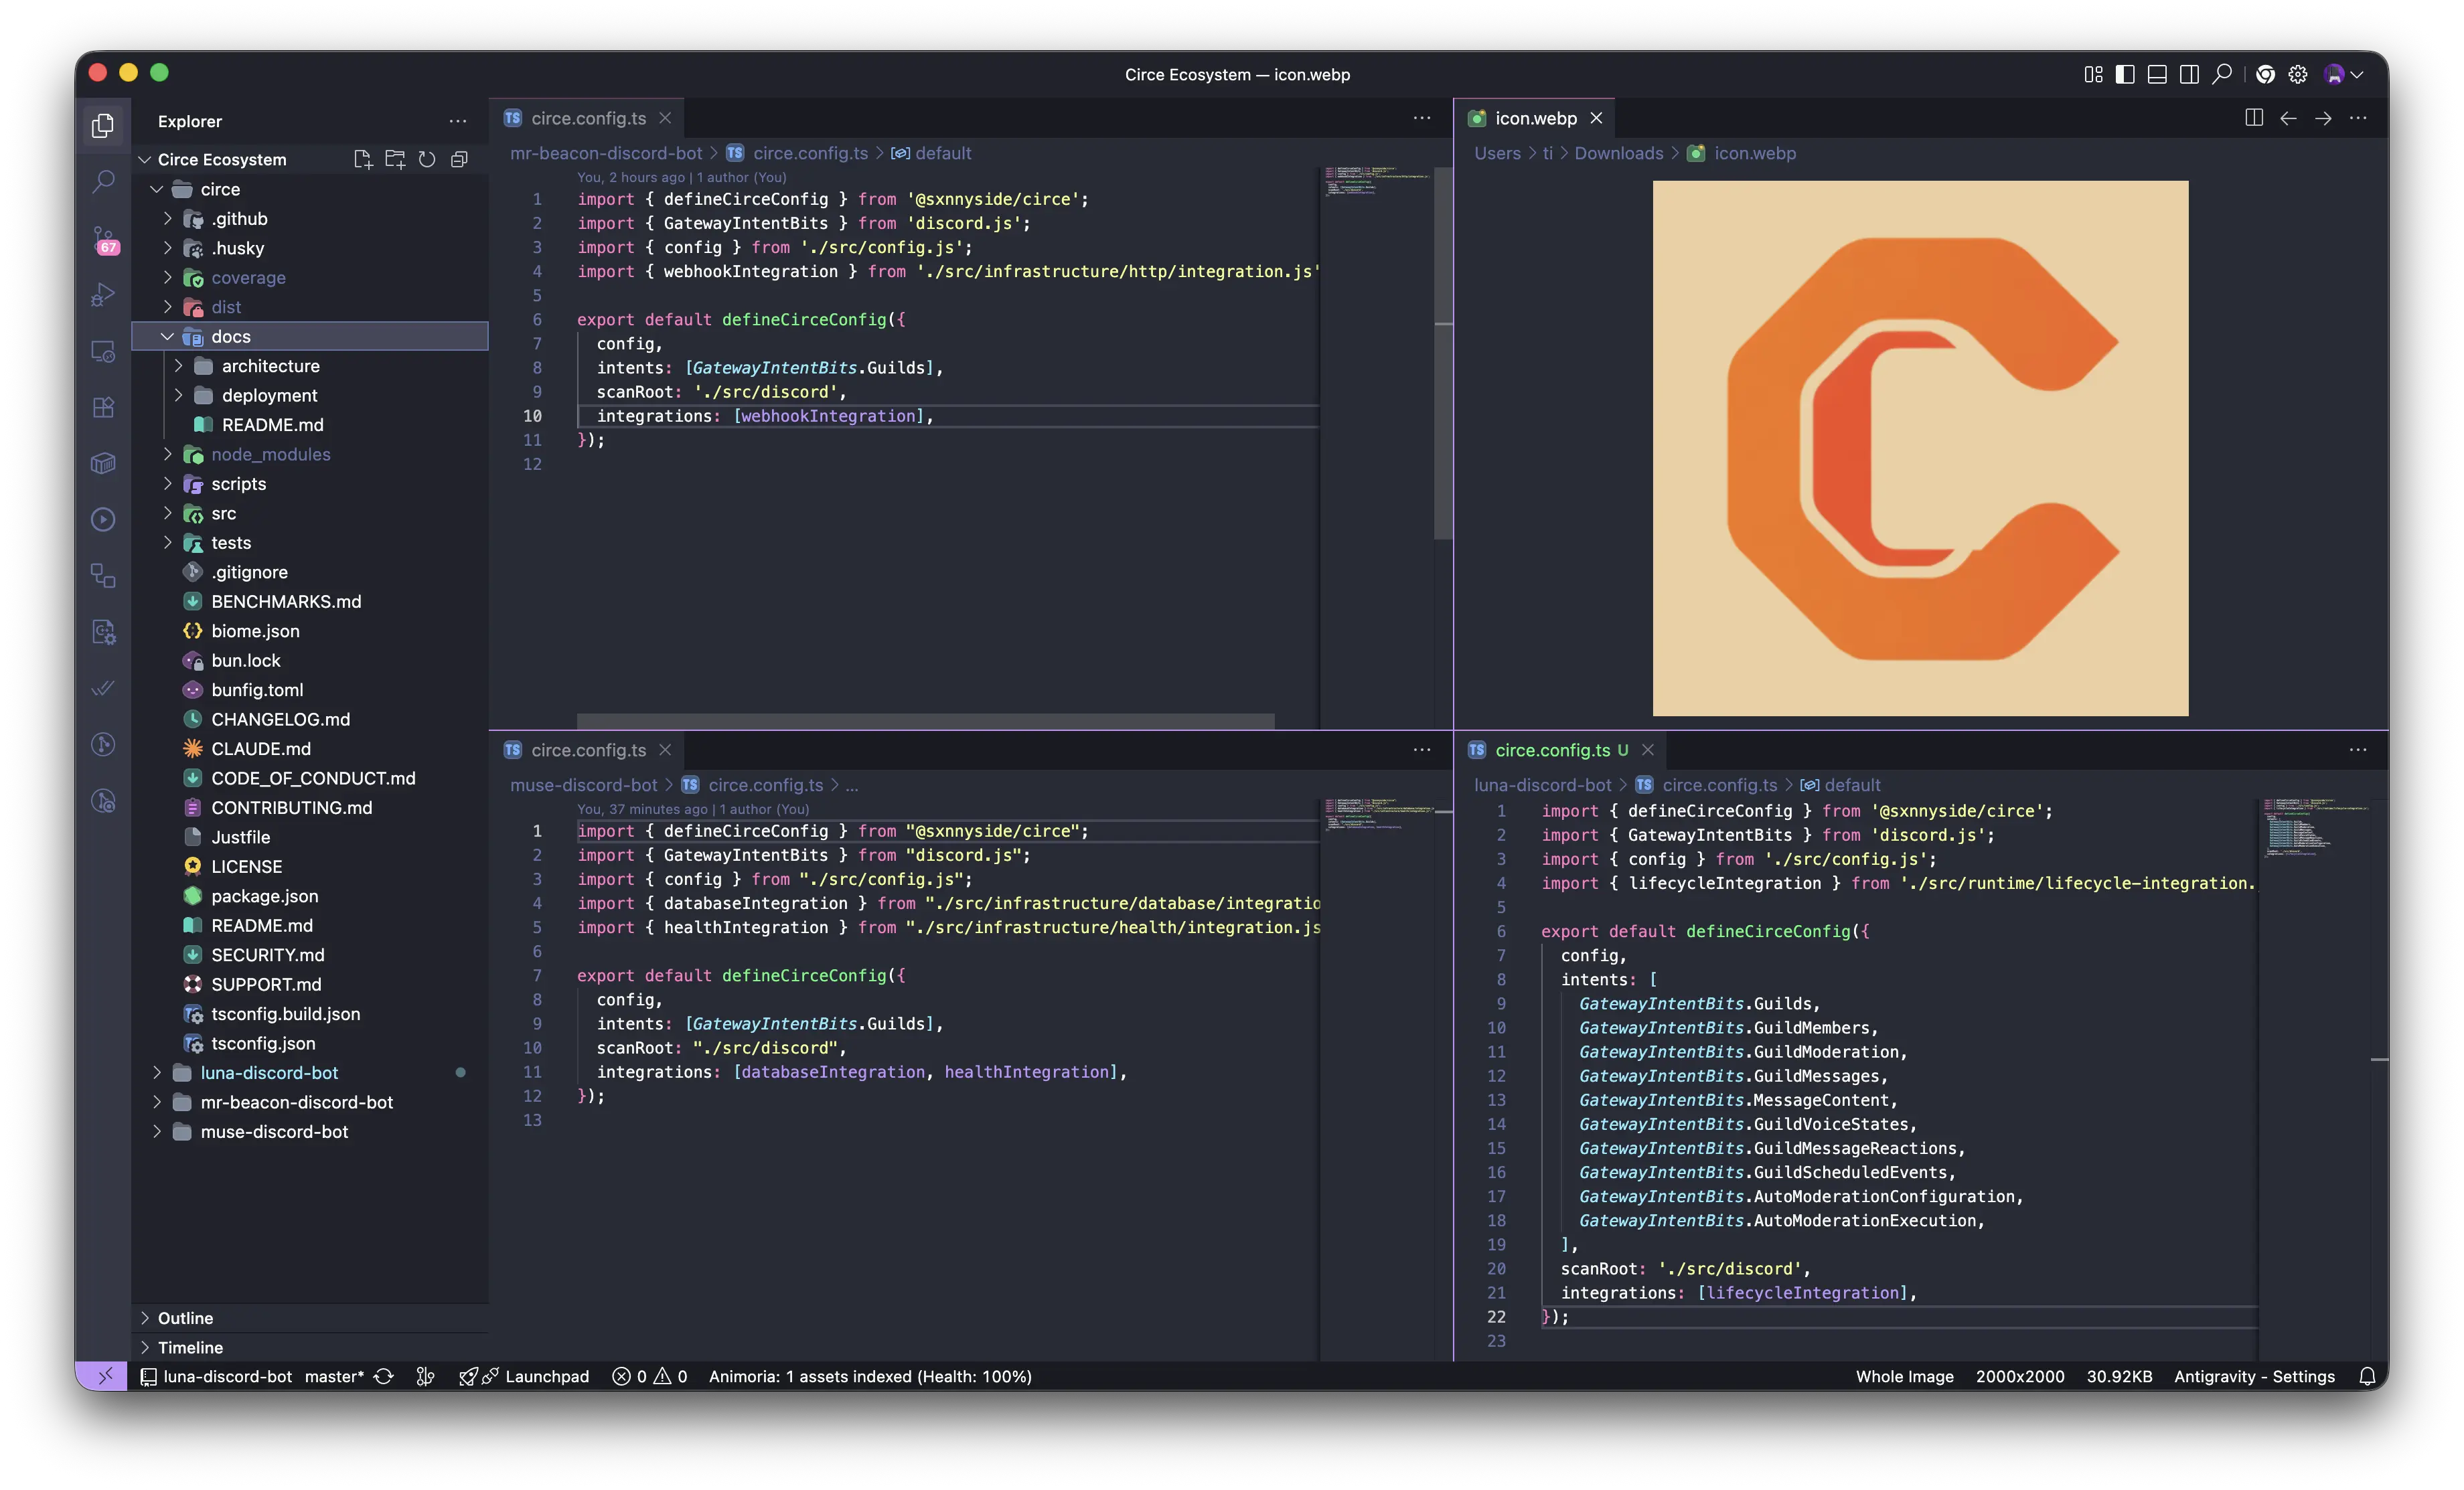
Task: Click horizontal scrollbar in top-left editor
Action: pyautogui.click(x=925, y=721)
